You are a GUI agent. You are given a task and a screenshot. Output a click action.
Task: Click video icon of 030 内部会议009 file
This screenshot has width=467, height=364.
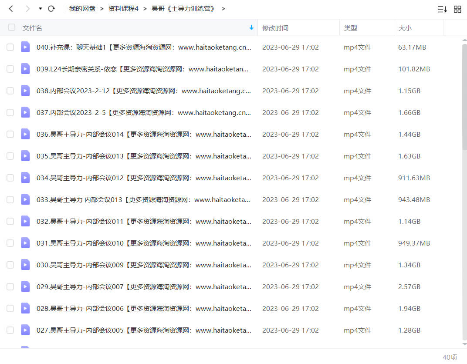(25, 265)
